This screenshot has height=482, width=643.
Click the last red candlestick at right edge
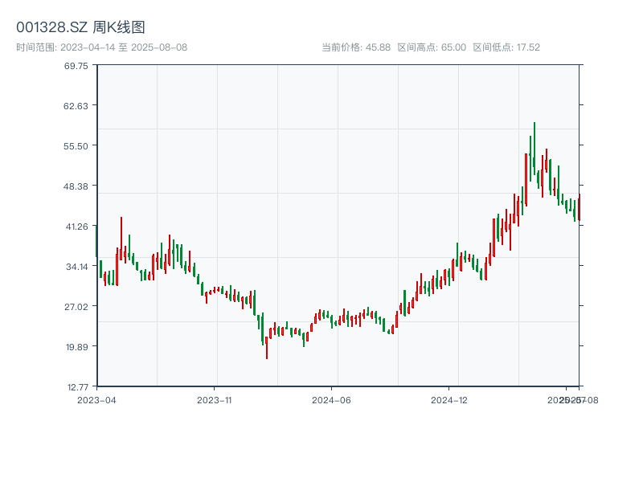coord(579,209)
